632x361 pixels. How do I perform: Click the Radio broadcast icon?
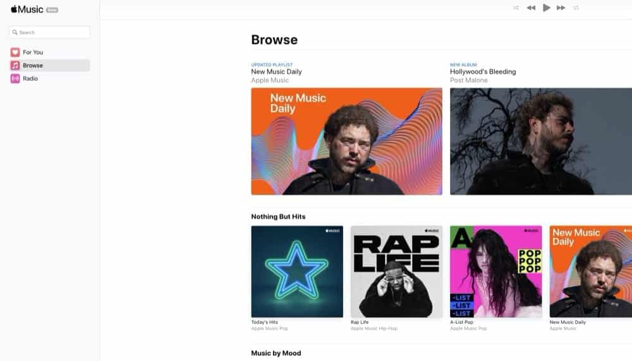tap(15, 78)
